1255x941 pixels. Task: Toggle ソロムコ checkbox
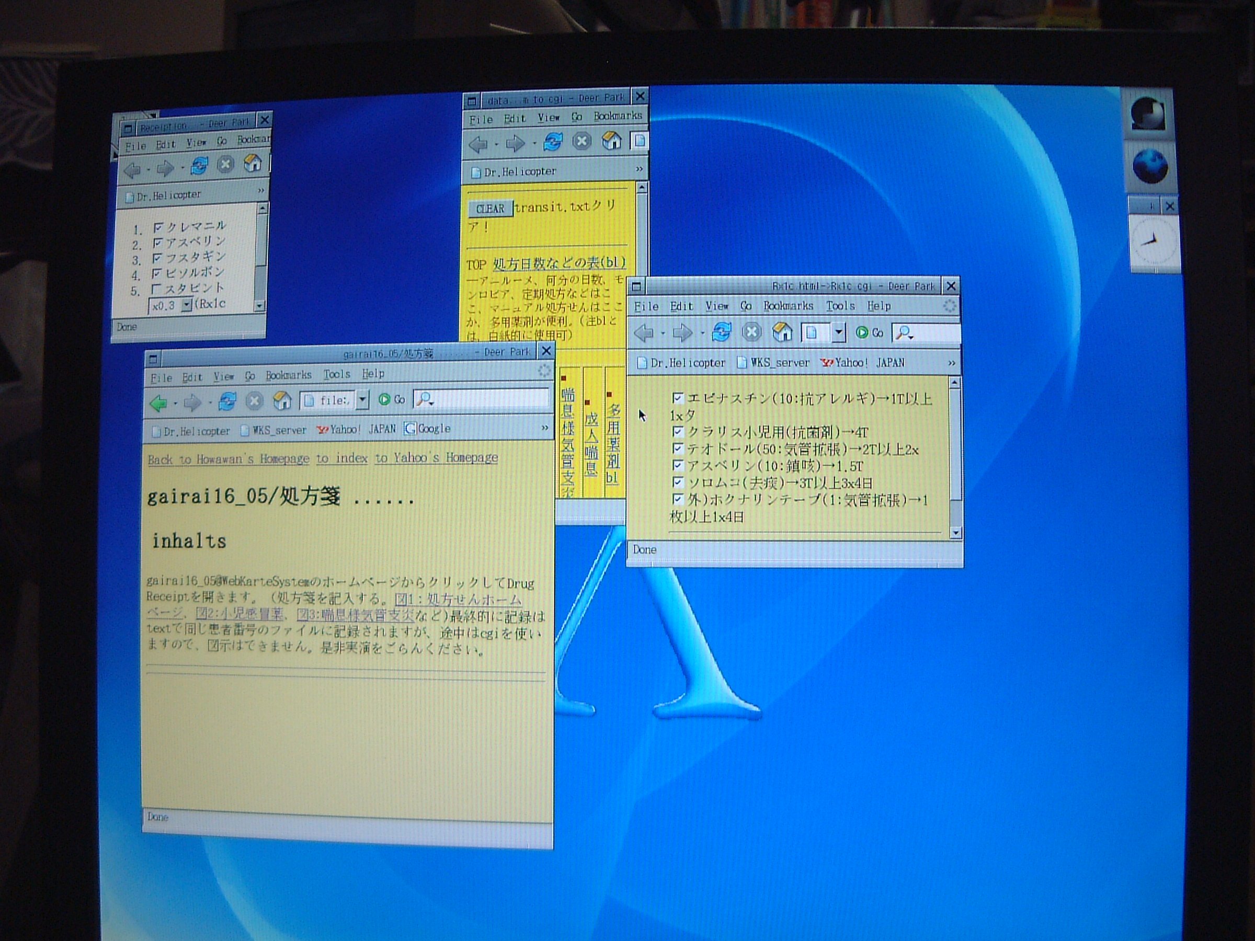677,482
